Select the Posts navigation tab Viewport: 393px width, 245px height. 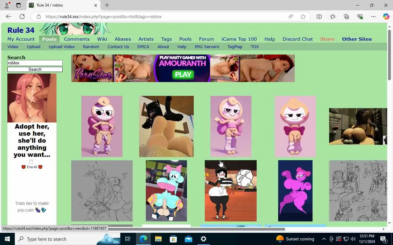(49, 39)
